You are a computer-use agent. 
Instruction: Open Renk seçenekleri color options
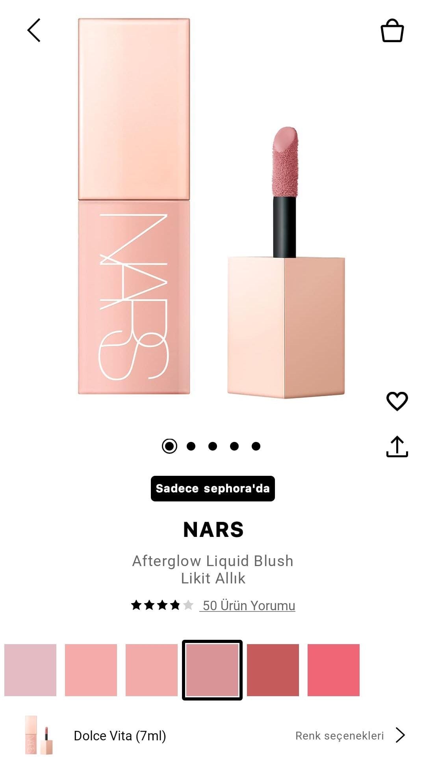coord(340,736)
